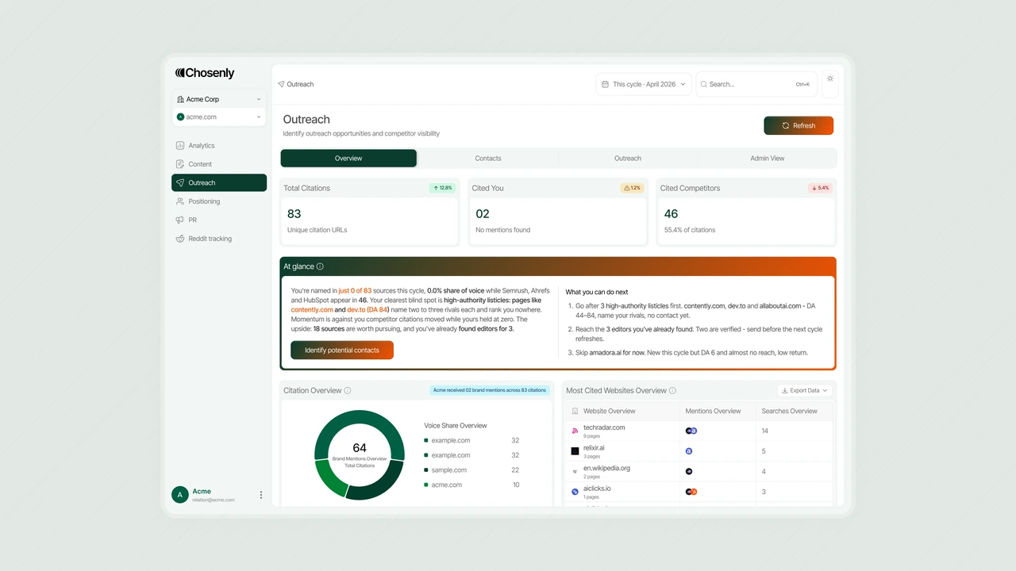Image resolution: width=1016 pixels, height=571 pixels.
Task: Click paper plane icon in breadcrumb
Action: tap(281, 84)
